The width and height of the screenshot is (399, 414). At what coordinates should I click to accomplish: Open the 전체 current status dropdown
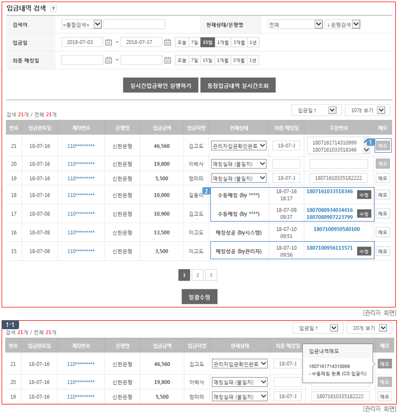point(318,24)
